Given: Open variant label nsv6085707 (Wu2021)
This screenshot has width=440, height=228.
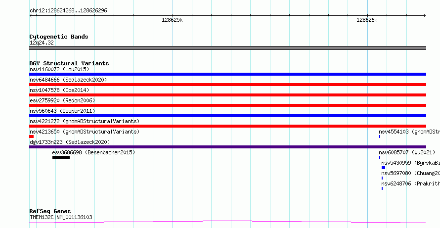Looking at the screenshot, I should [407, 152].
